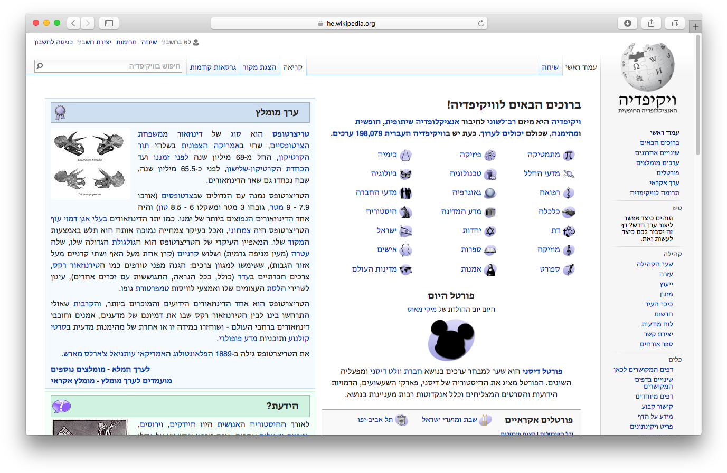
Task: Click the טריצרטופס article link
Action: point(291,134)
